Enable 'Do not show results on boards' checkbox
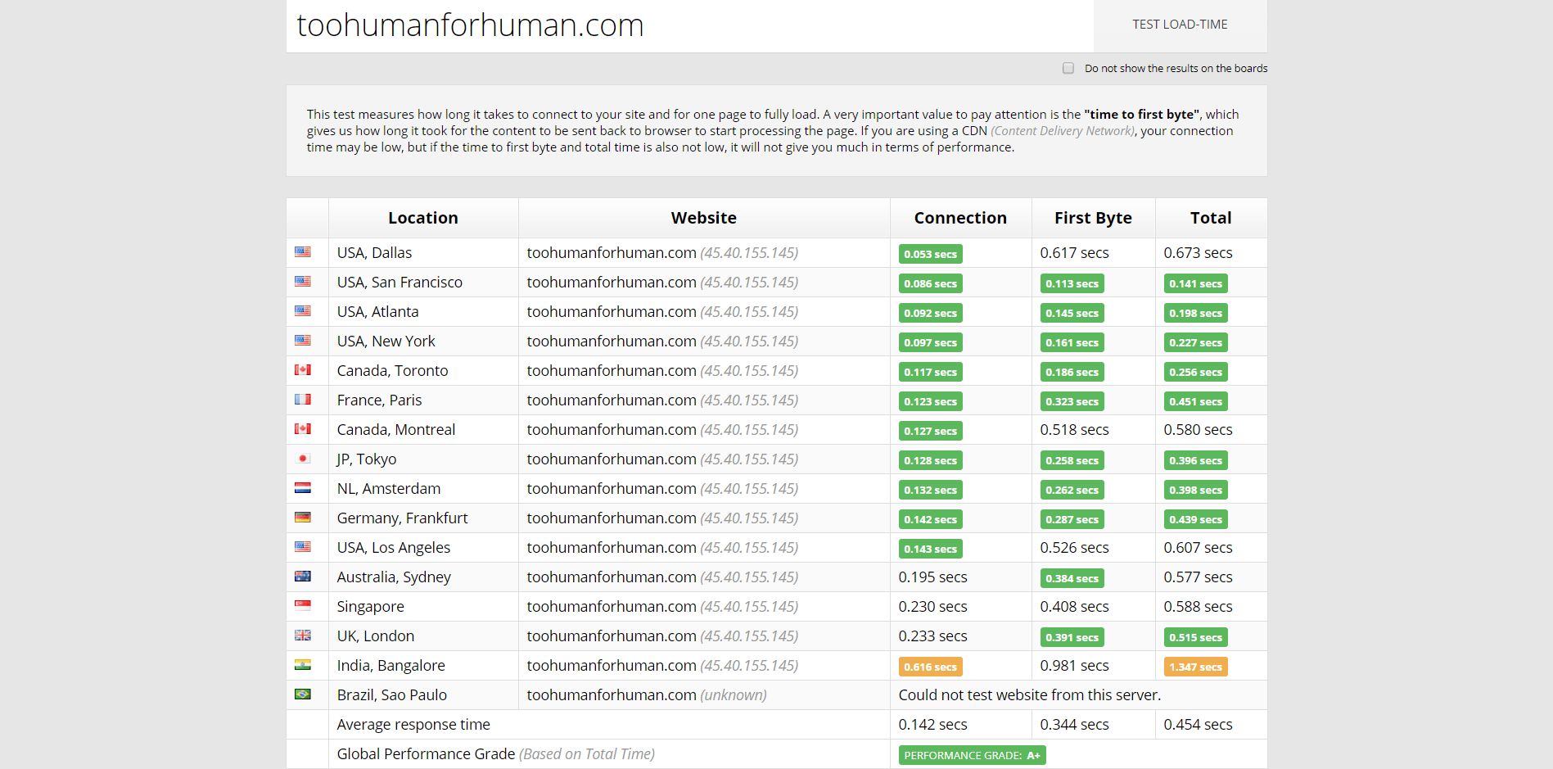Viewport: 1553px width, 769px height. pos(1068,68)
